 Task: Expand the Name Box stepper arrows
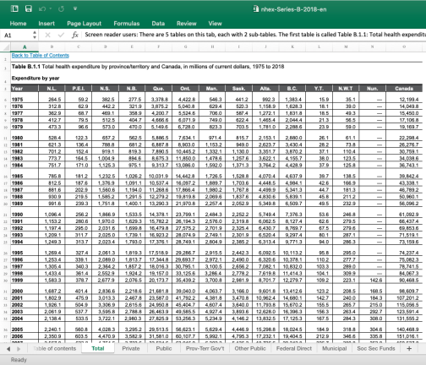35,35
